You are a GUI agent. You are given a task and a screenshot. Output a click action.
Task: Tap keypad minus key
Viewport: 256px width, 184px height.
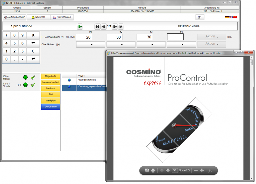click(x=22, y=59)
